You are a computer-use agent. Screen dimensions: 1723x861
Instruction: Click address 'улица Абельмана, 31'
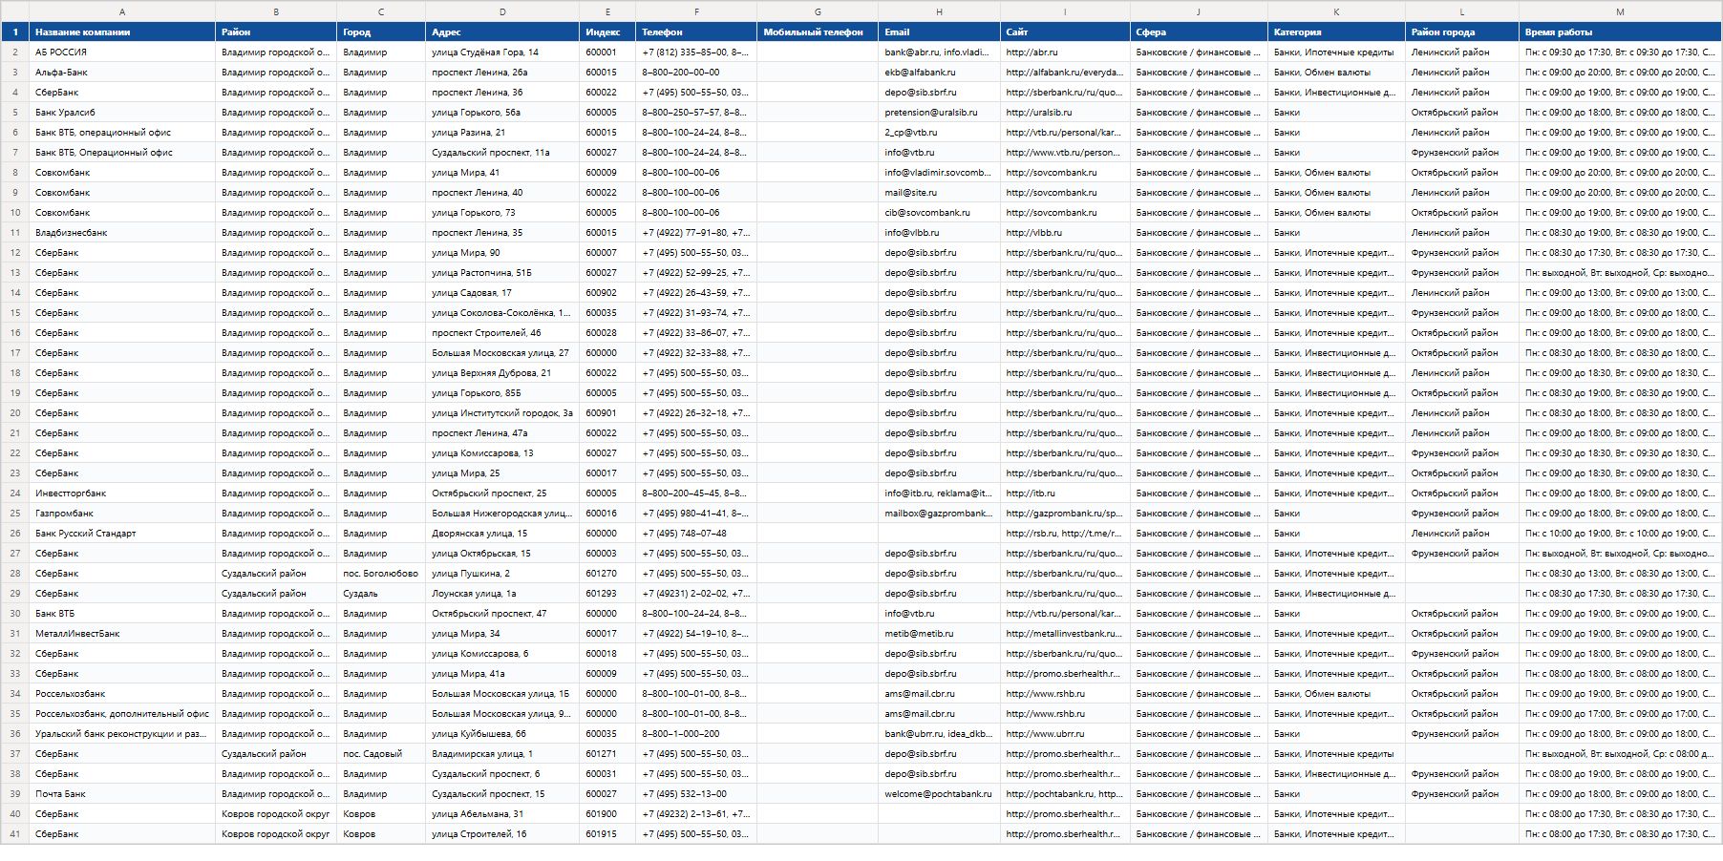point(502,814)
